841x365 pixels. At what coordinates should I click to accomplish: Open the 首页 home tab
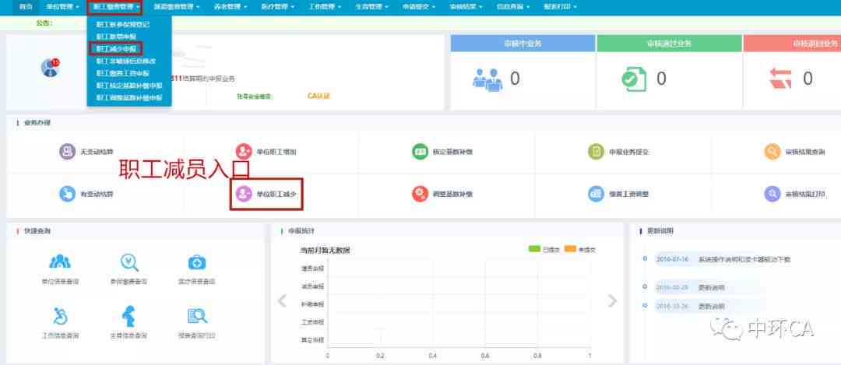click(25, 7)
